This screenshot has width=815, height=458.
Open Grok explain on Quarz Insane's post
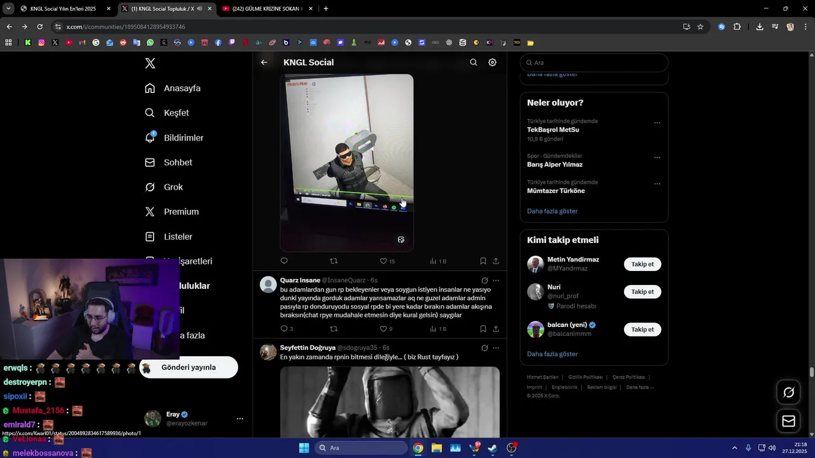[x=485, y=280]
